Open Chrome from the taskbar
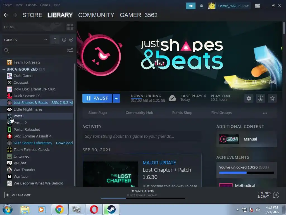The height and width of the screenshot is (215, 286). [x=59, y=209]
